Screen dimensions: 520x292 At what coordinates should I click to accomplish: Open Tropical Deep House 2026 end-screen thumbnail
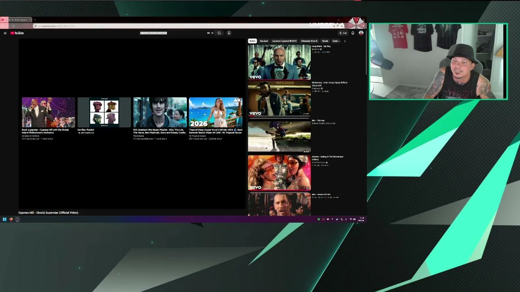click(x=216, y=112)
